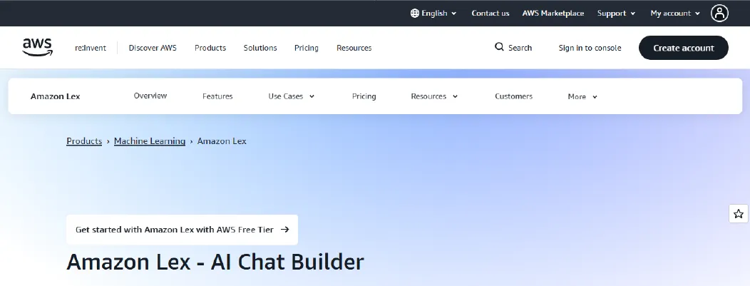Open the user profile avatar icon
Viewport: 750px width, 286px height.
(x=719, y=13)
